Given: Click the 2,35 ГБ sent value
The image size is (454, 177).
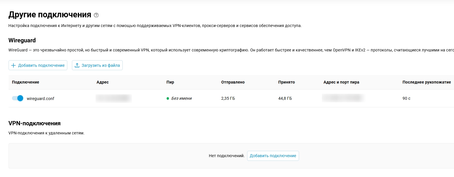Looking at the screenshot, I should (x=228, y=98).
